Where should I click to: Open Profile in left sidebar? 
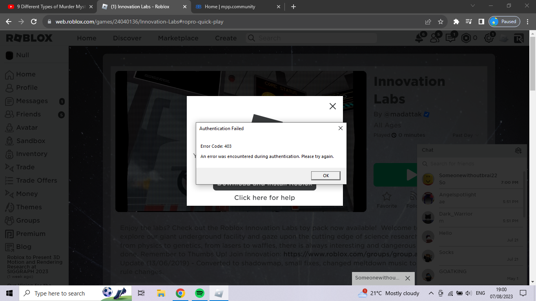pos(27,87)
